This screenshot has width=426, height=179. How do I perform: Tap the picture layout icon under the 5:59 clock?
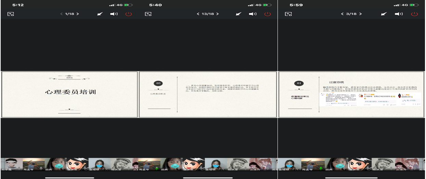(x=288, y=14)
